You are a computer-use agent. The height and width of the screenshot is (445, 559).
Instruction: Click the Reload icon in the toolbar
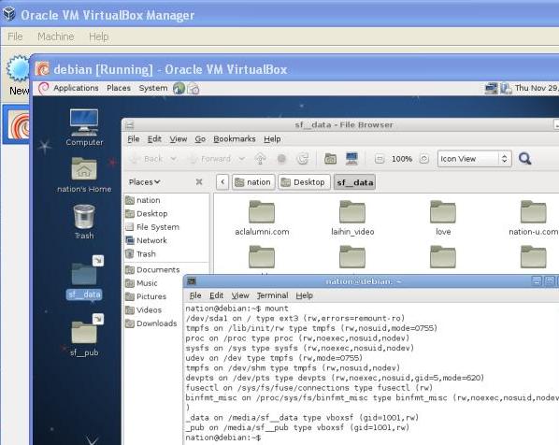(x=303, y=159)
